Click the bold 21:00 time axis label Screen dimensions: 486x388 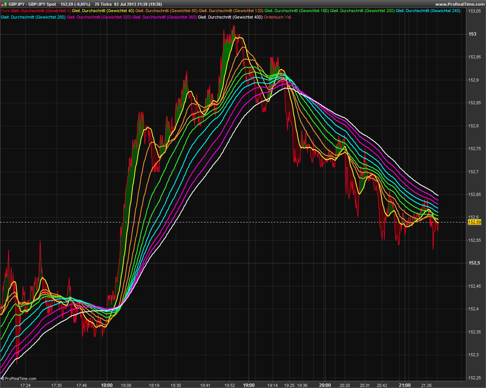point(405,385)
